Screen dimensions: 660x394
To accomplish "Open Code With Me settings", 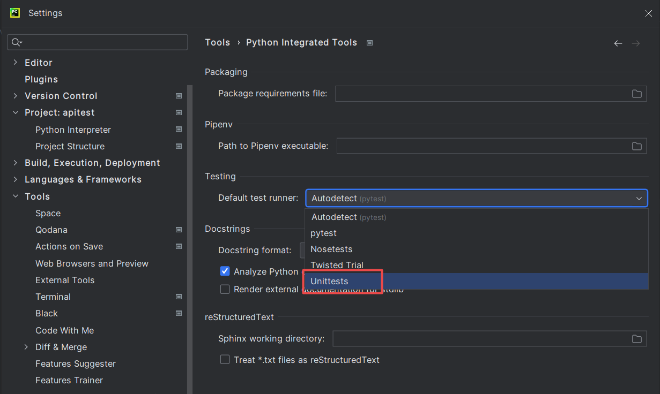I will point(64,330).
